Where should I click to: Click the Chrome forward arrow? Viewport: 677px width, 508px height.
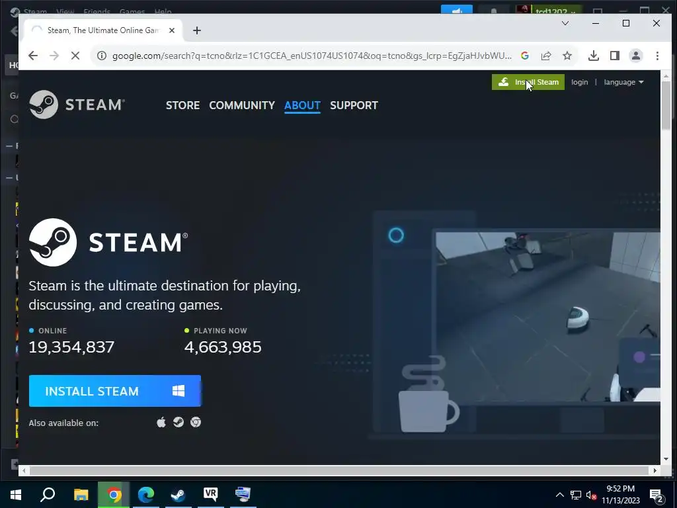pyautogui.click(x=54, y=56)
